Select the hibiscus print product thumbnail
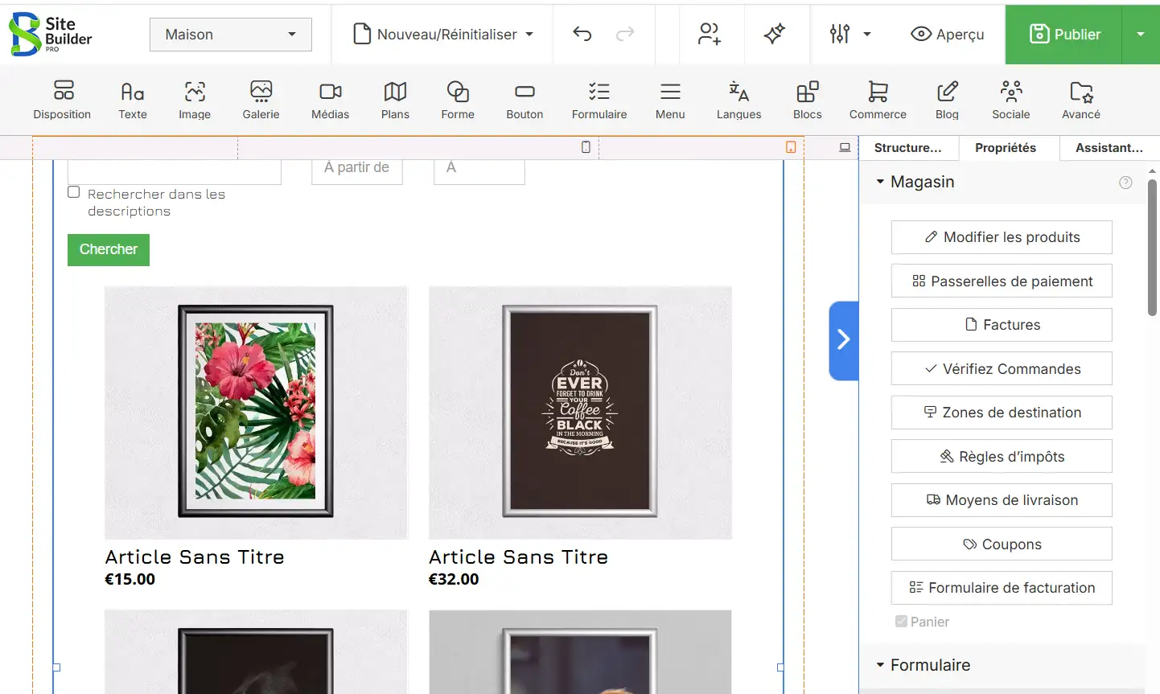 click(256, 412)
